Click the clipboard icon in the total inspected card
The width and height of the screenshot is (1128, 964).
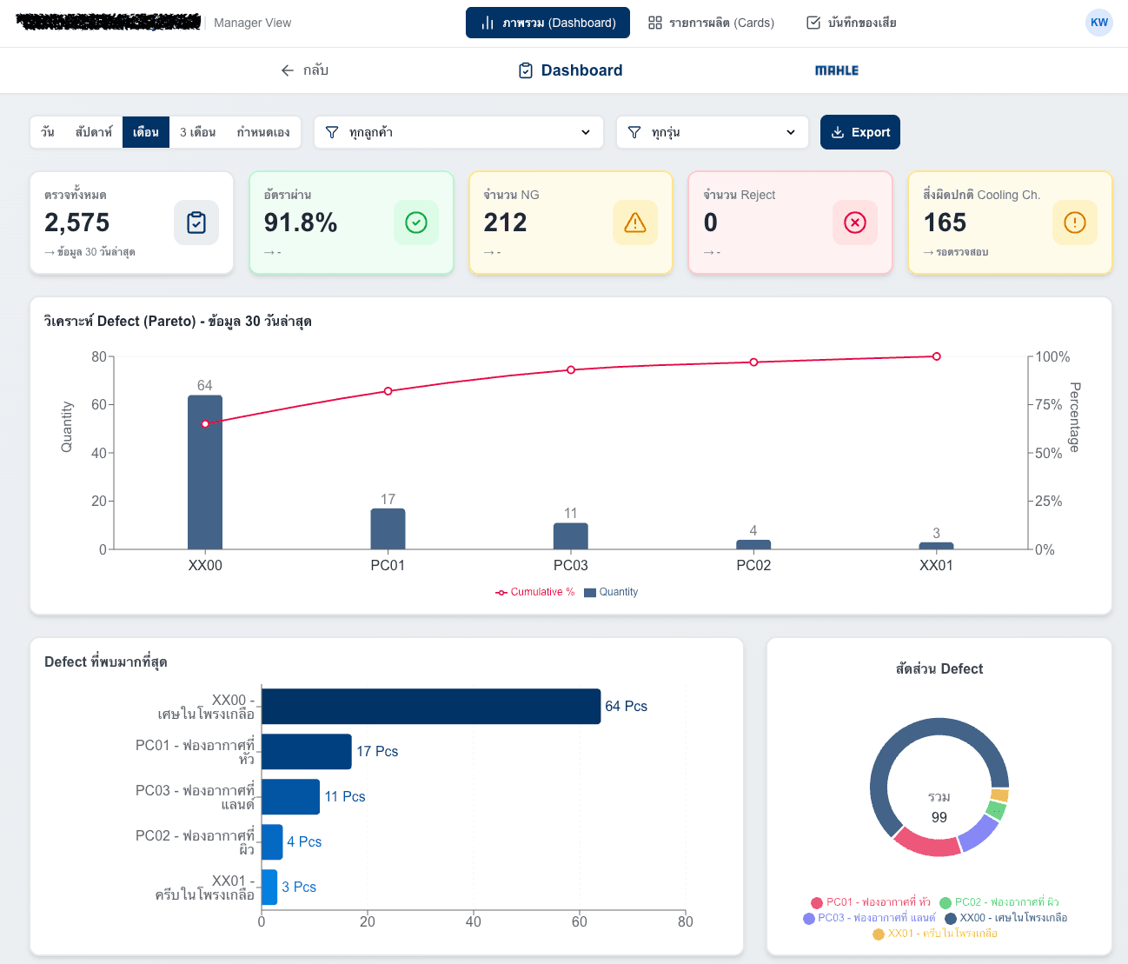click(196, 223)
